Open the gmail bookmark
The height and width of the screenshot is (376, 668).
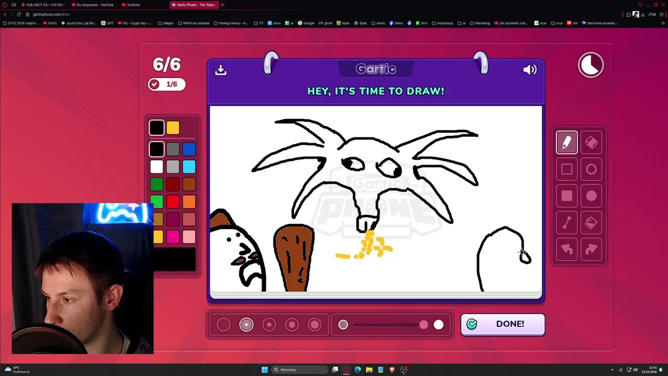coord(325,23)
